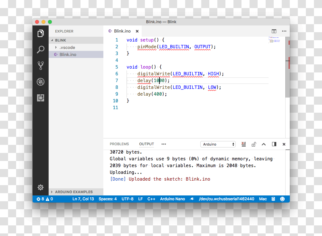Screen dimensions: 322x236
Task: Click line number 5 in gutter
Action: point(117,67)
